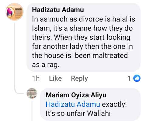Select the word "exactly!" in Mariam's reply
This screenshot has height=121, width=146.
pyautogui.click(x=114, y=104)
